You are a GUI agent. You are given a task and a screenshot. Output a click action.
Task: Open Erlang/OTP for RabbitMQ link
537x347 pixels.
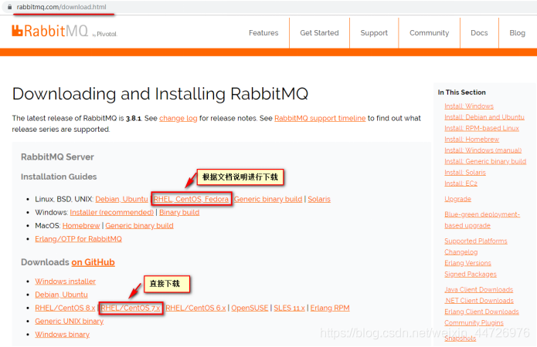click(79, 239)
